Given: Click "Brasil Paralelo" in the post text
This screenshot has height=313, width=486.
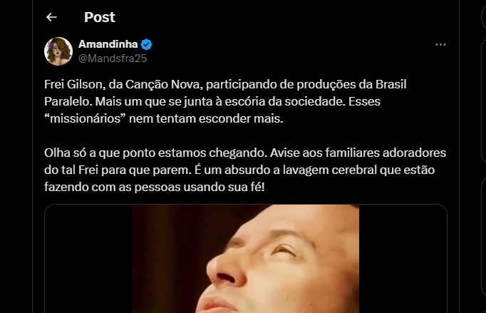Looking at the screenshot, I should tap(225, 93).
